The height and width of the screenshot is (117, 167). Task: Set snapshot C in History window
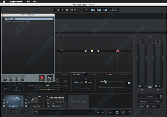click(16, 80)
